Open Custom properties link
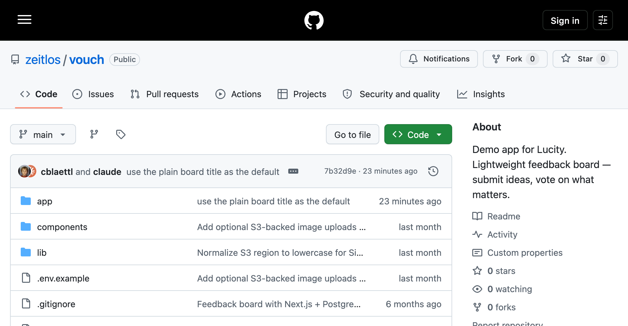The image size is (628, 326). click(525, 253)
